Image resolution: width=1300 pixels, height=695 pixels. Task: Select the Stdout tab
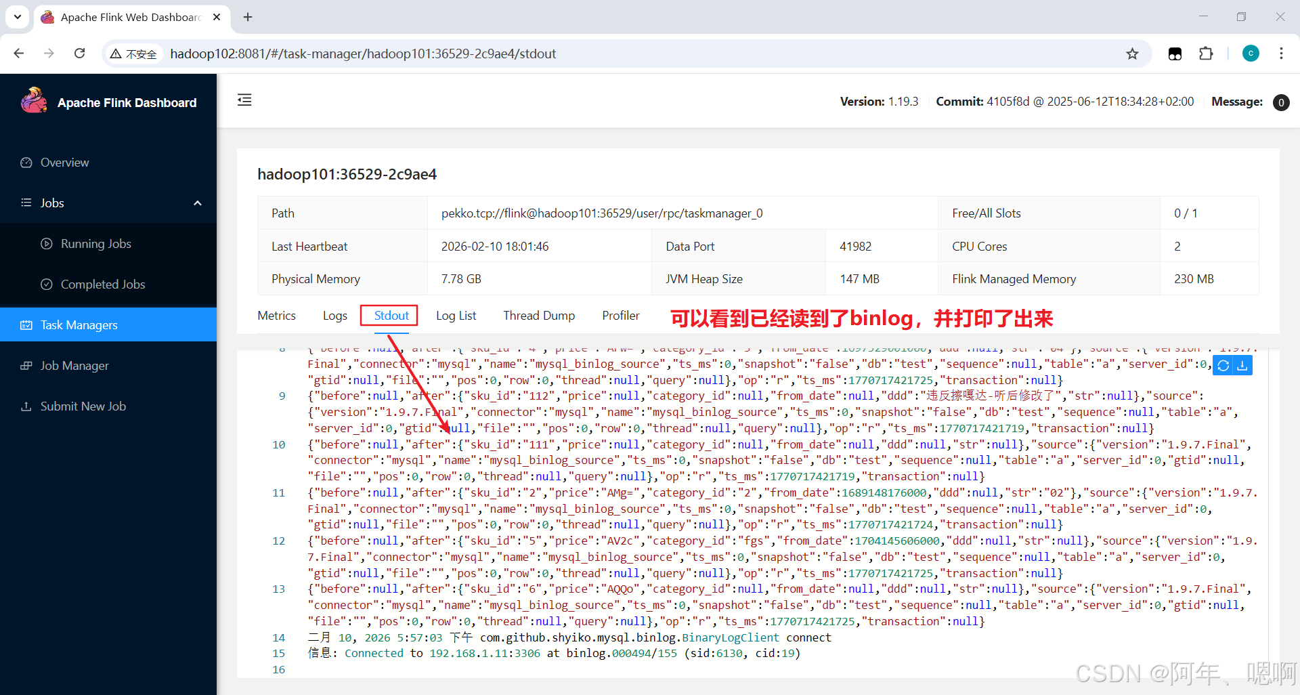point(391,316)
